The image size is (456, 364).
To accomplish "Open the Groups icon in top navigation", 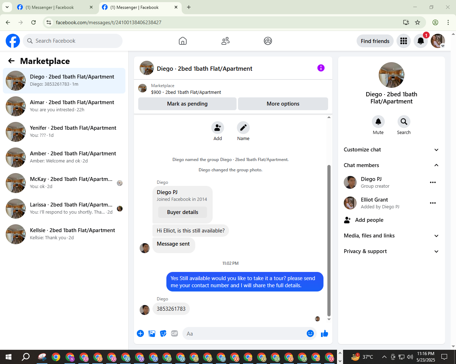I will pyautogui.click(x=268, y=41).
